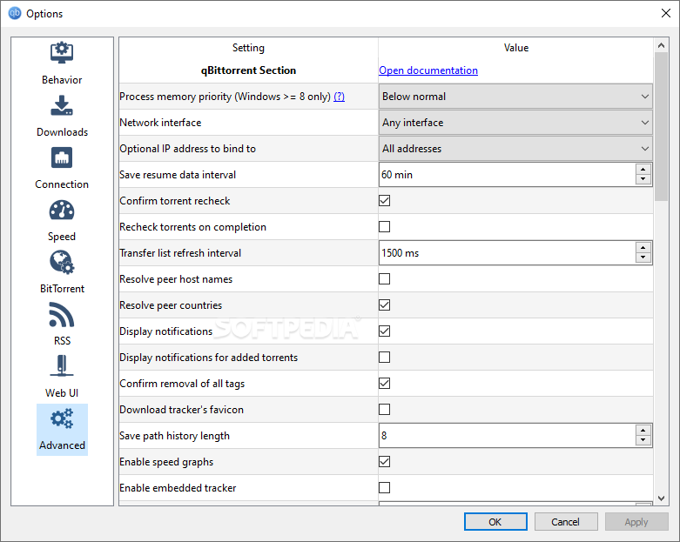Enable Recheck torrents on completion

[384, 226]
